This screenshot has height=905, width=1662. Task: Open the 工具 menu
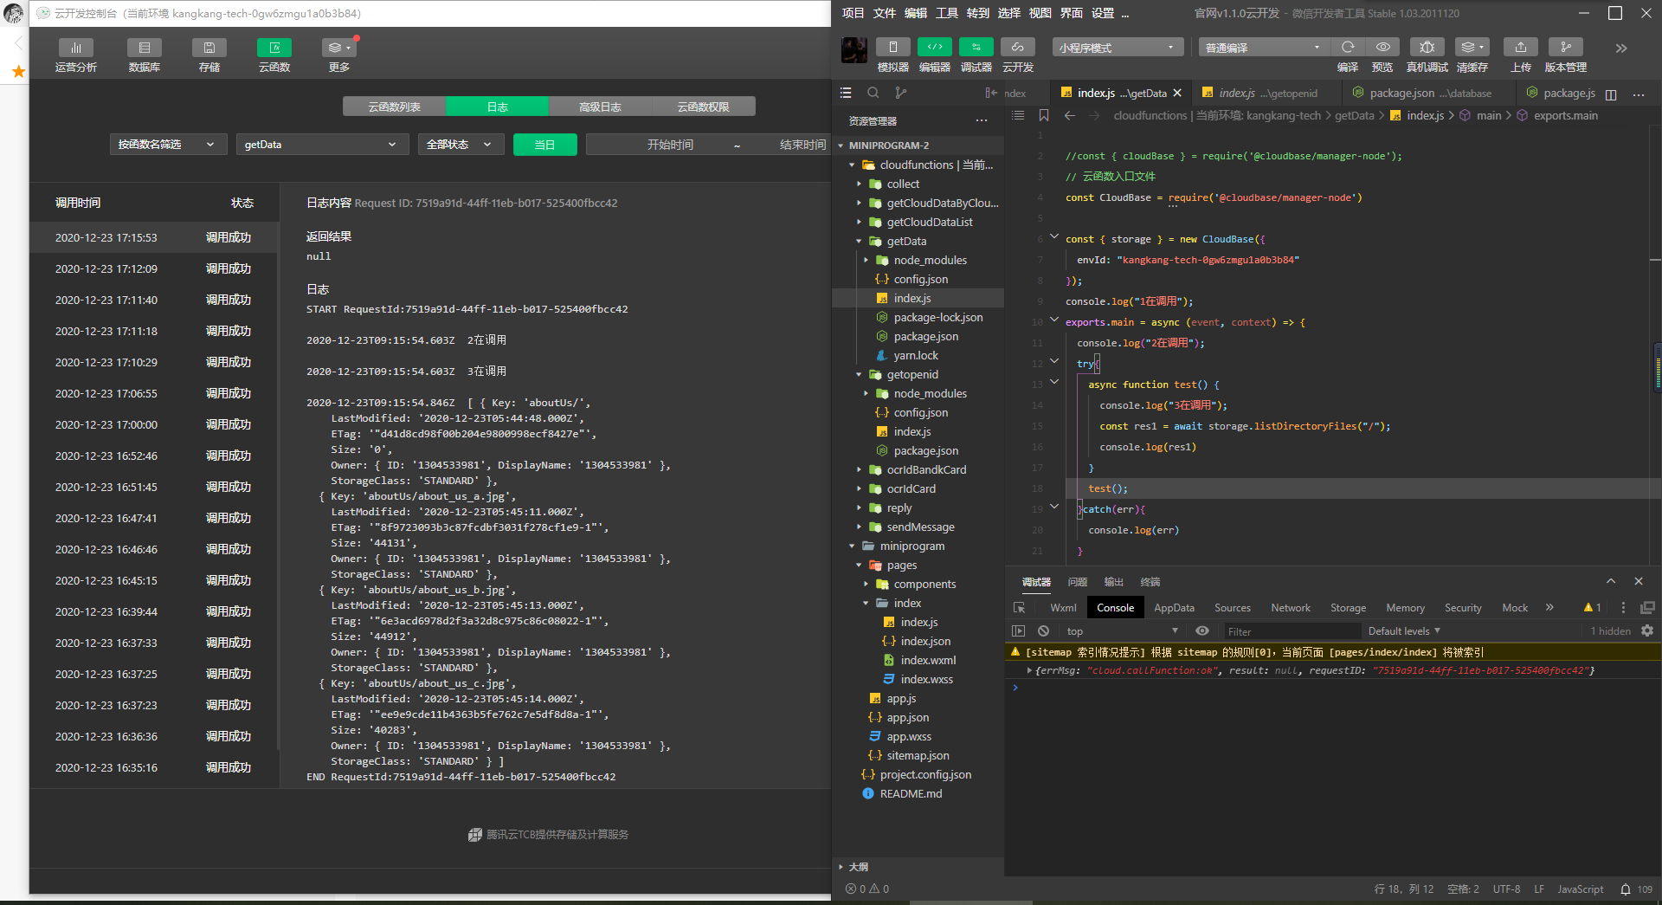point(947,13)
